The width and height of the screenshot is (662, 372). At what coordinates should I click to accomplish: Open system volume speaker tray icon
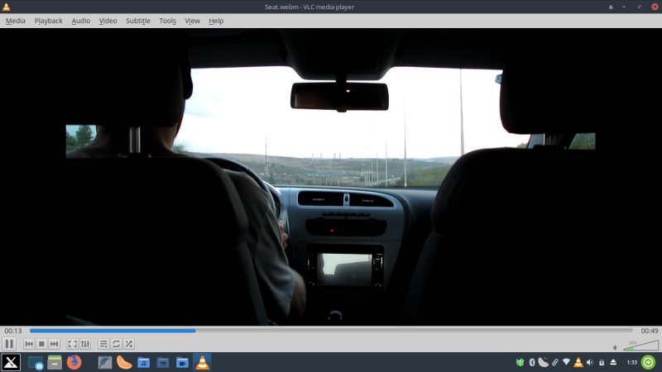pos(590,362)
